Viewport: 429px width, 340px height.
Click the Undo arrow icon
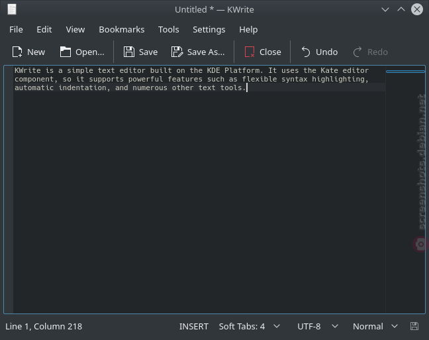pos(306,52)
